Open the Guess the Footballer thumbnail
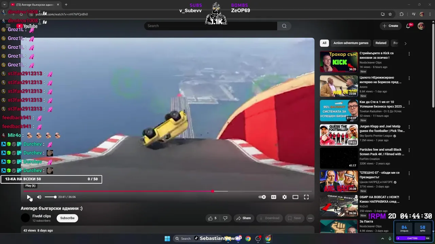The image size is (435, 244). [x=338, y=135]
